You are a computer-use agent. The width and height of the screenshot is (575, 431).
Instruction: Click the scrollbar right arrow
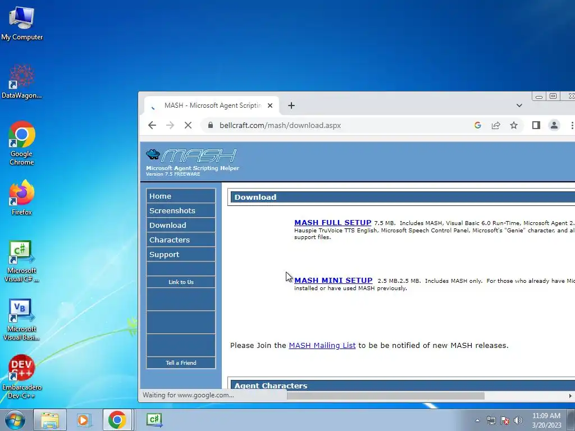571,396
